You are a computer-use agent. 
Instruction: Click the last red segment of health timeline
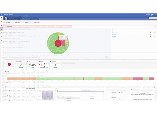152,79
